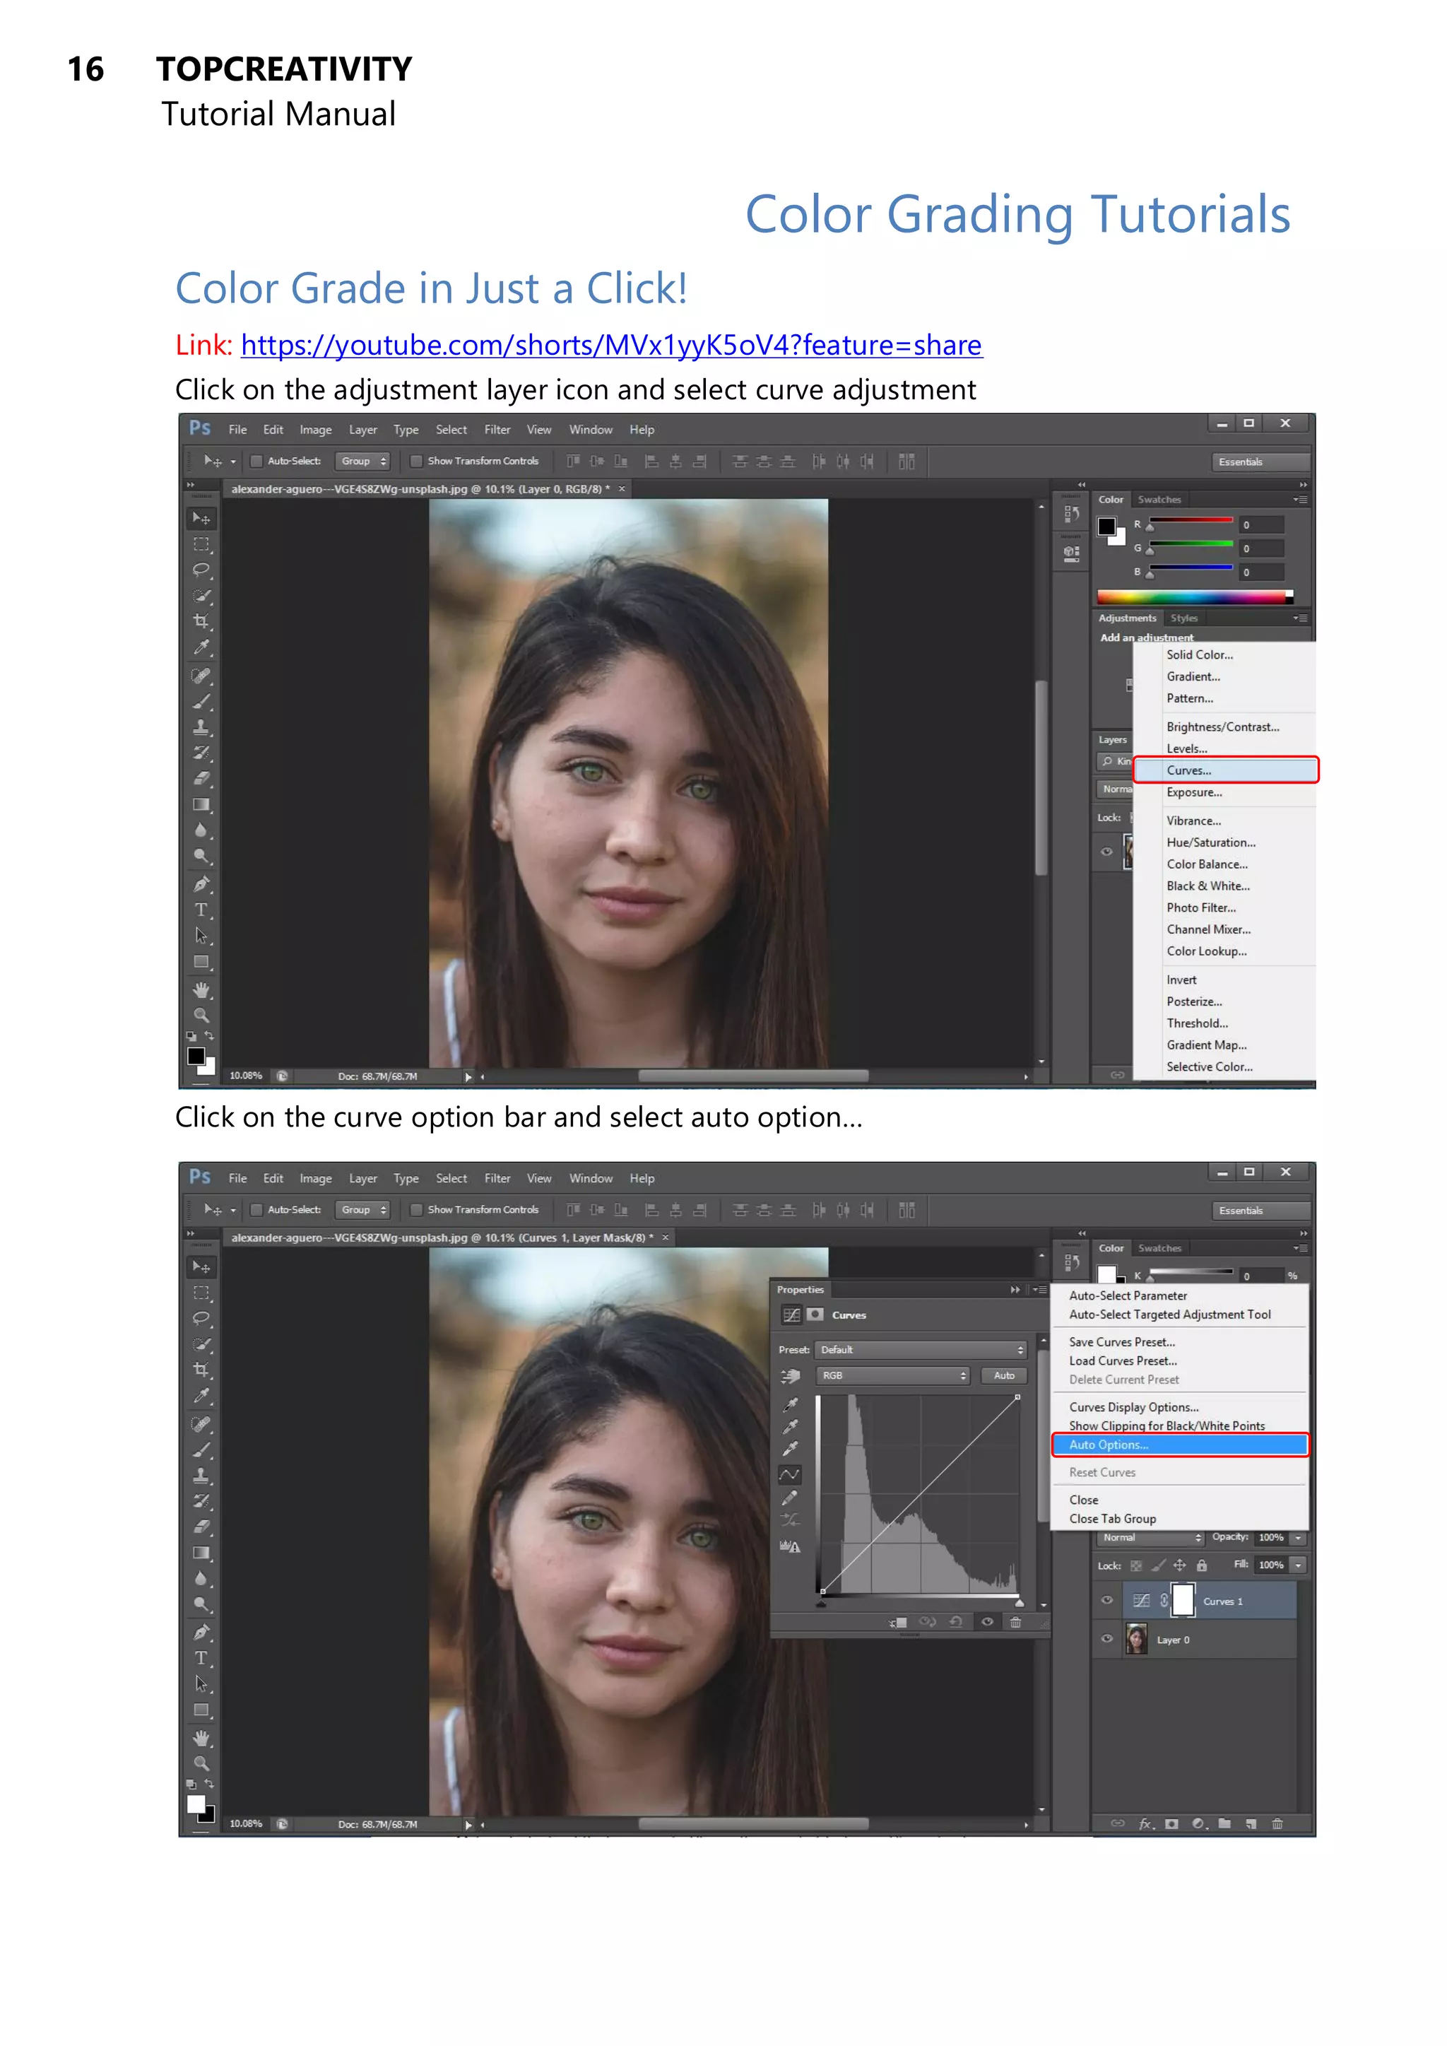
Task: Open the Filter menu in the second screenshot
Action: click(497, 1178)
